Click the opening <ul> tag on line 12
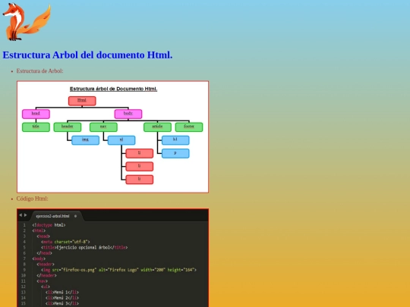The image size is (410, 307). 46,287
